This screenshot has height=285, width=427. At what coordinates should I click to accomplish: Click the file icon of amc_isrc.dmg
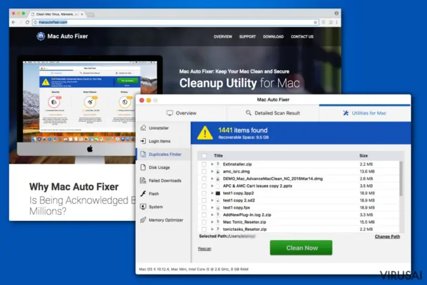(218, 171)
